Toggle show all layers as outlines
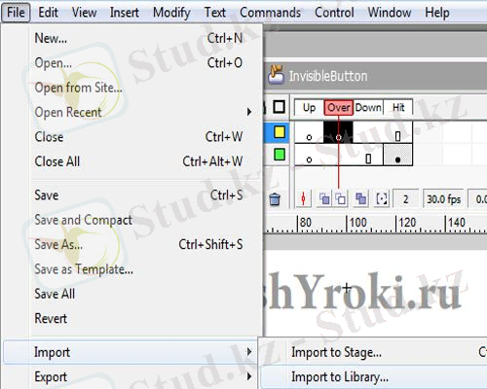This screenshot has height=389, width=487. pyautogui.click(x=279, y=107)
